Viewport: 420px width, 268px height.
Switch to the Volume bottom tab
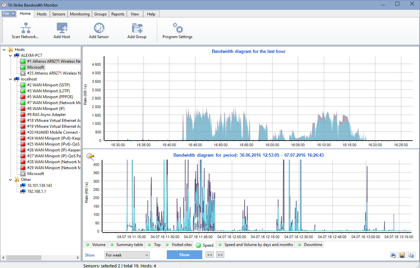(96, 245)
